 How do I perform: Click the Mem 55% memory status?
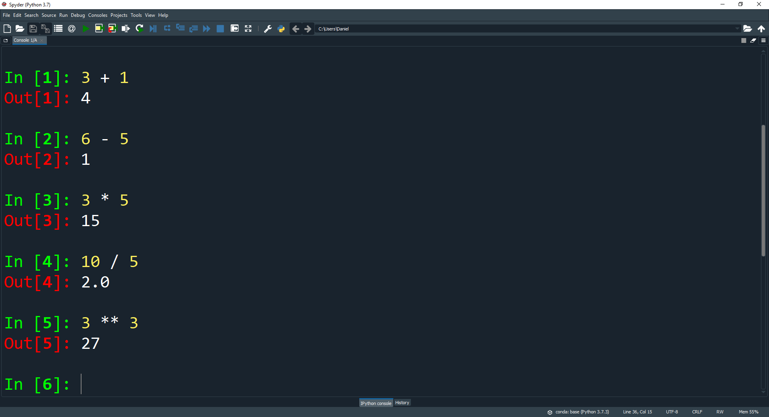click(x=749, y=412)
